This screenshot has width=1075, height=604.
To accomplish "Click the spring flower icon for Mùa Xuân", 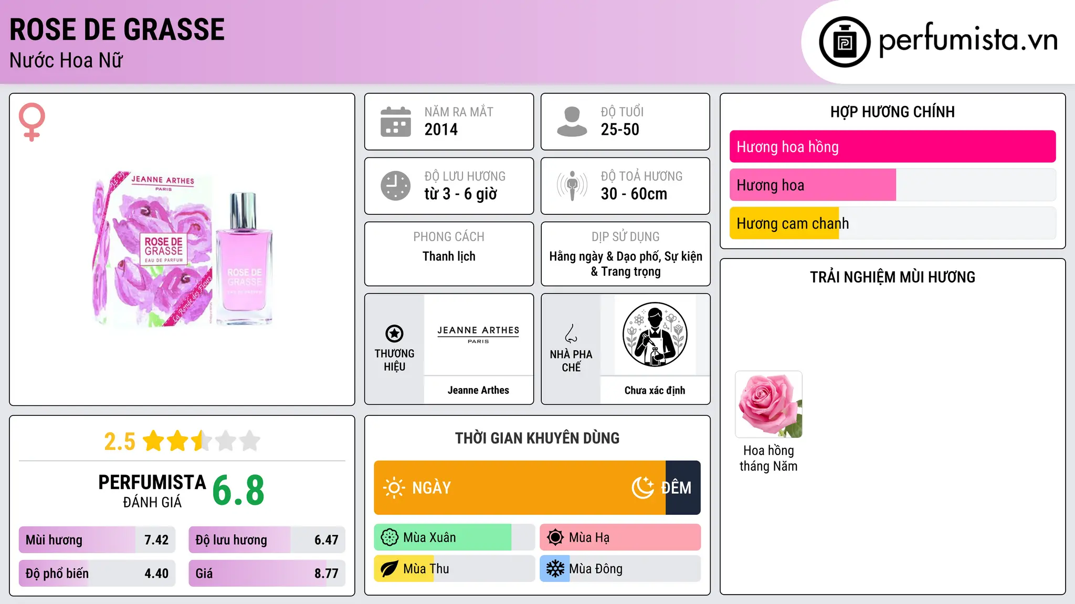I will tap(389, 537).
